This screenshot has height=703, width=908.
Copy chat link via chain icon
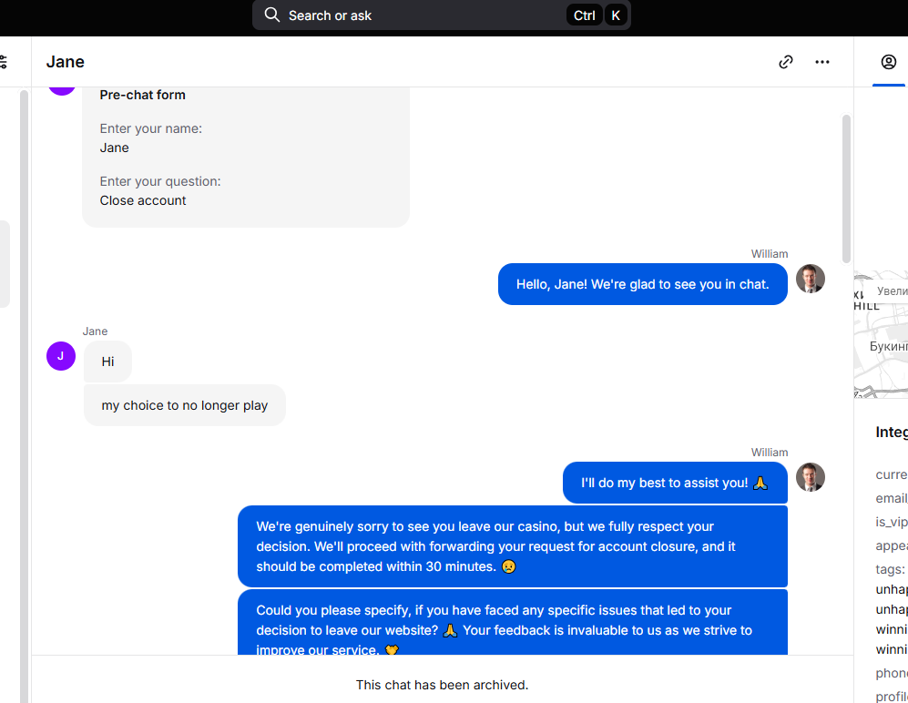click(785, 62)
